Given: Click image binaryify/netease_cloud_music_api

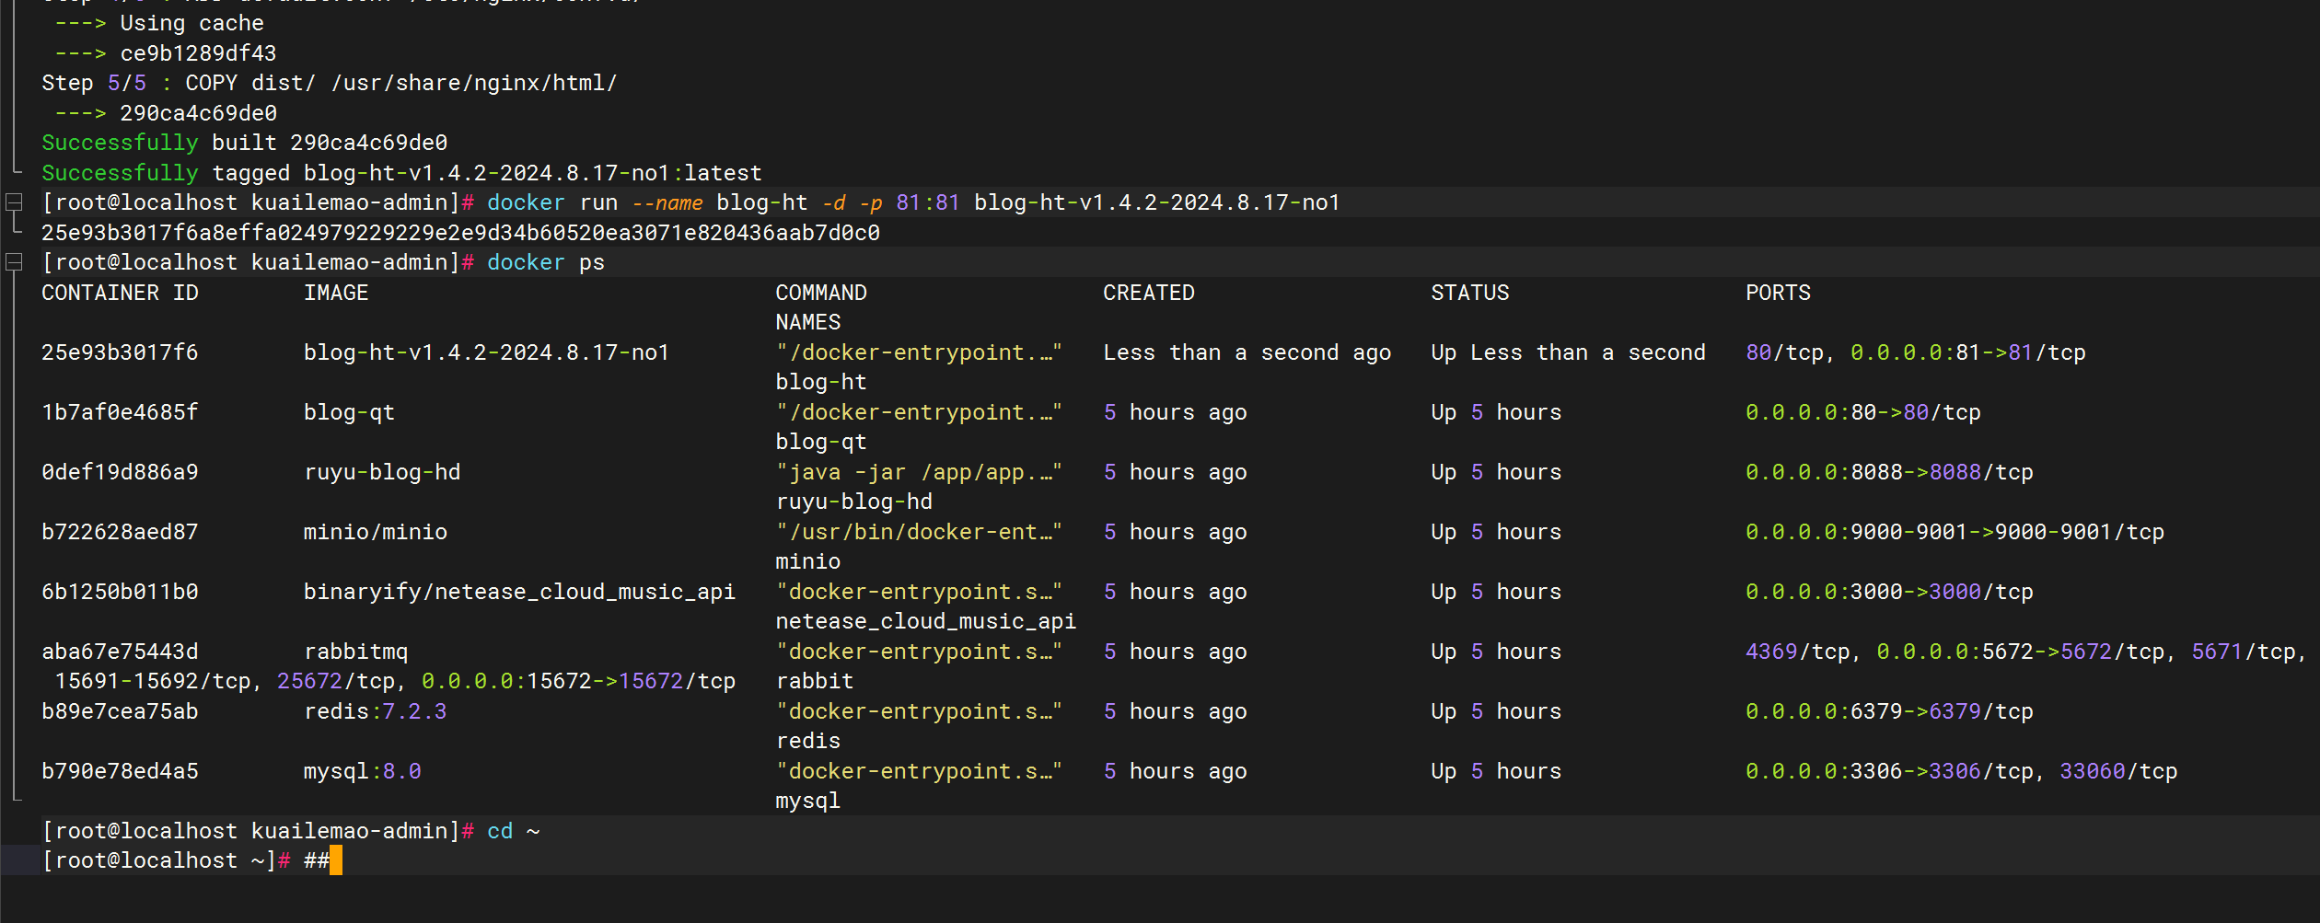Looking at the screenshot, I should coord(520,592).
